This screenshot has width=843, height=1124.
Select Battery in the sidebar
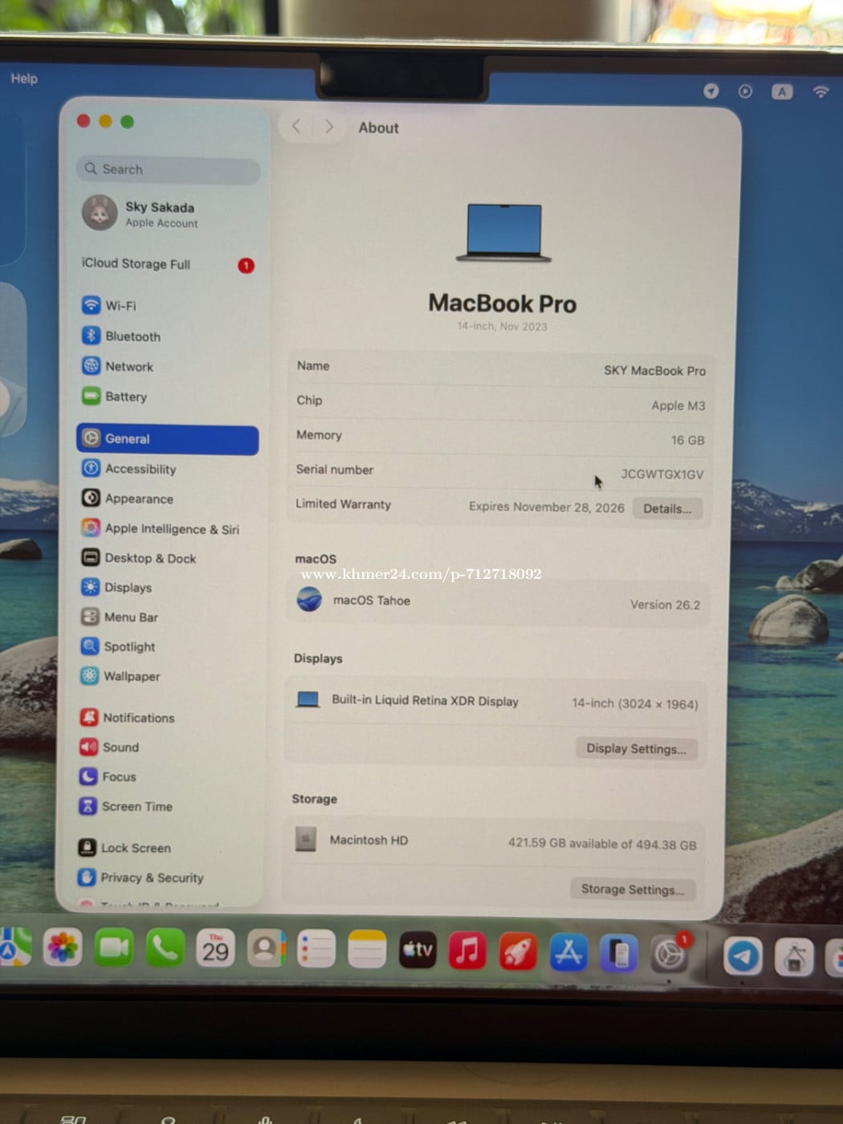pyautogui.click(x=125, y=397)
